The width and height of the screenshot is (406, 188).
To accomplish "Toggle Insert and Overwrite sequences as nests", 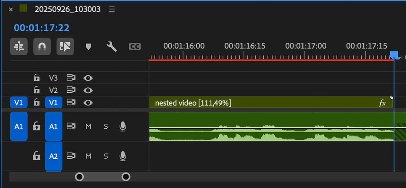I will [19, 47].
